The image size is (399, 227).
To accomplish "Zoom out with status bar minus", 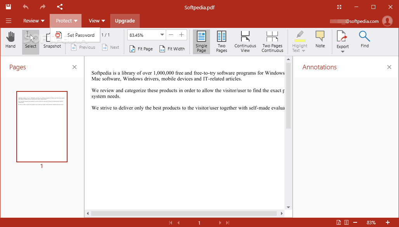I will [355, 222].
